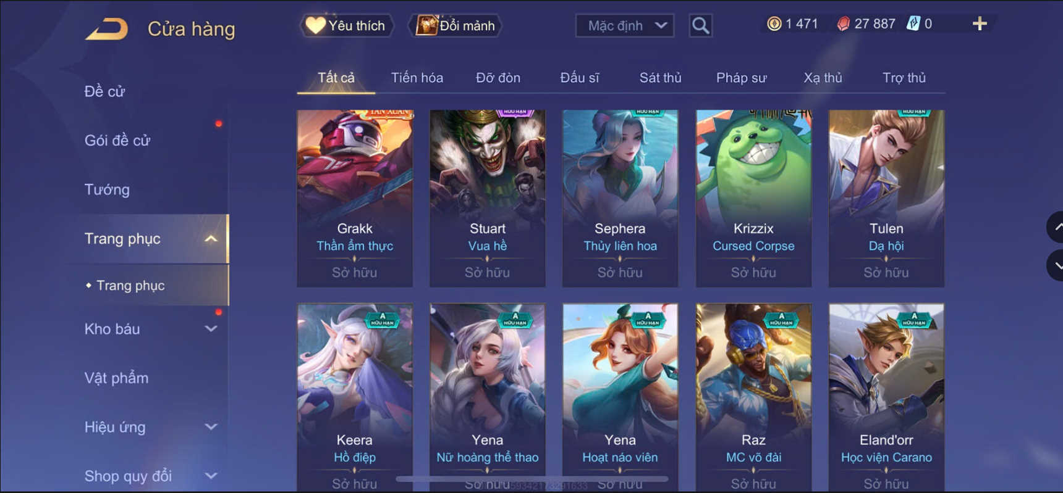1063x493 pixels.
Task: Open the Tướng sidebar menu
Action: tap(107, 189)
